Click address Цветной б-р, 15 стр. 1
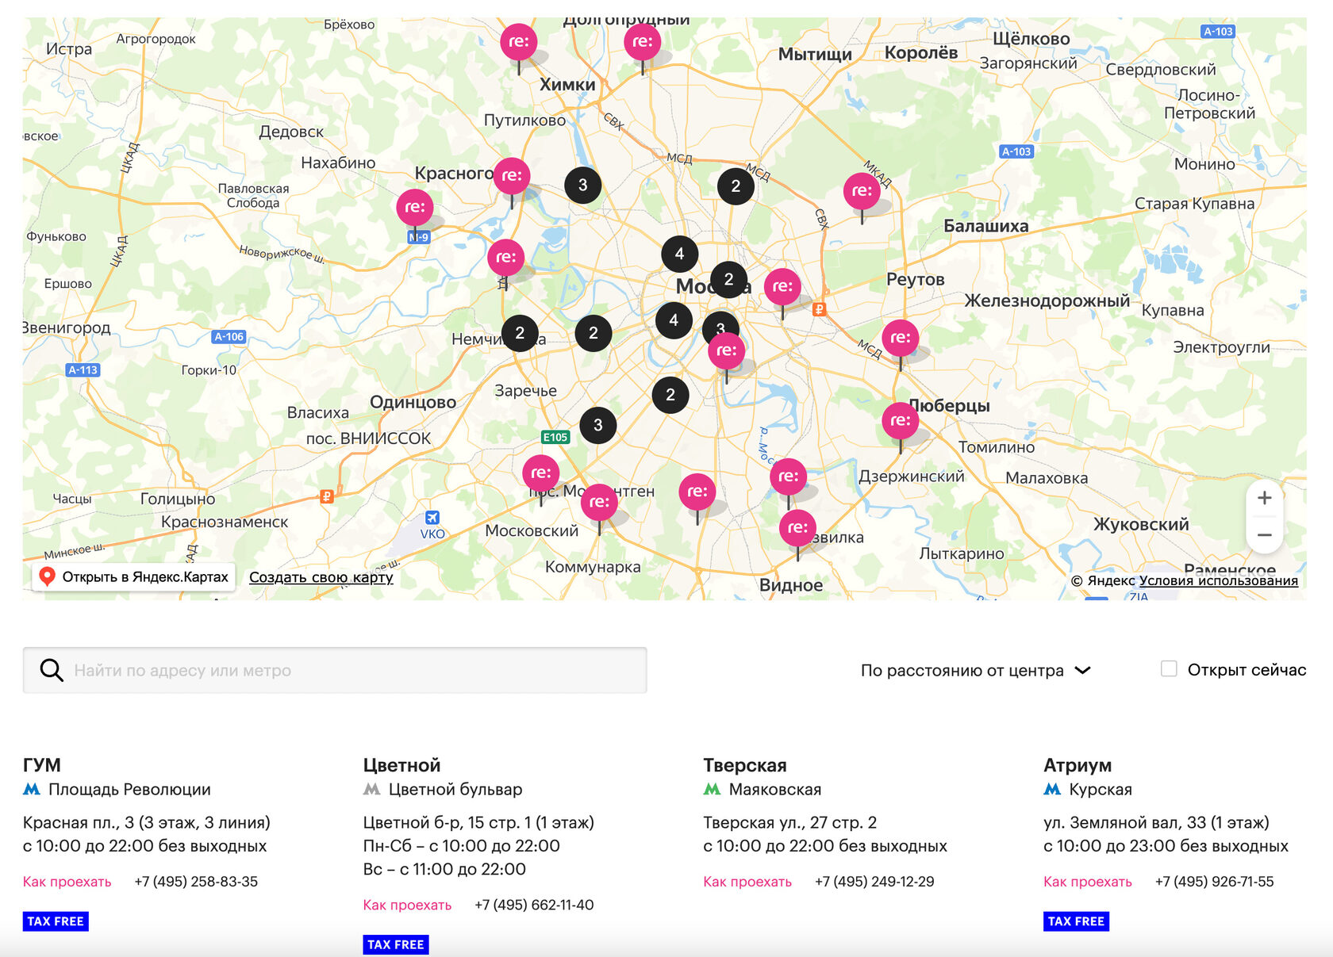Screen dimensions: 1333x957 coord(479,822)
